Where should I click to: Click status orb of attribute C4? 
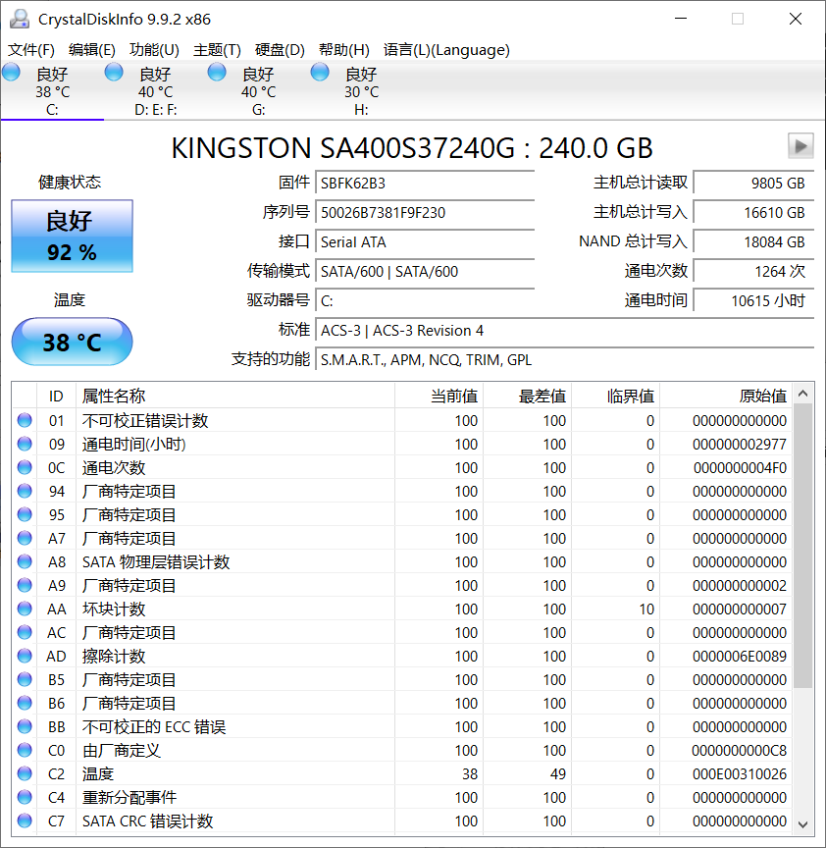[25, 797]
